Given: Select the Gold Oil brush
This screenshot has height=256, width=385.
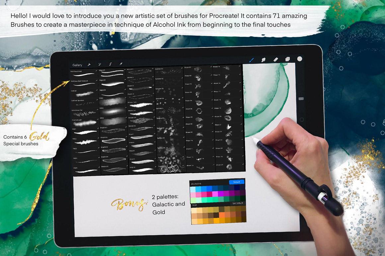Looking at the screenshot, I should pos(84,93).
